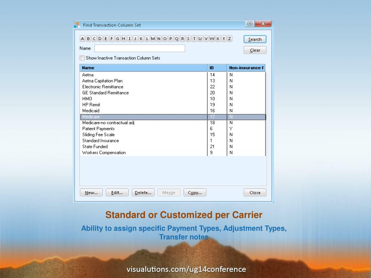Select the Aetna row

[x=173, y=75]
